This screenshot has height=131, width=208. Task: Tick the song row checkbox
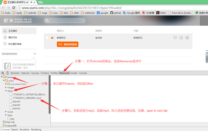[47, 38]
